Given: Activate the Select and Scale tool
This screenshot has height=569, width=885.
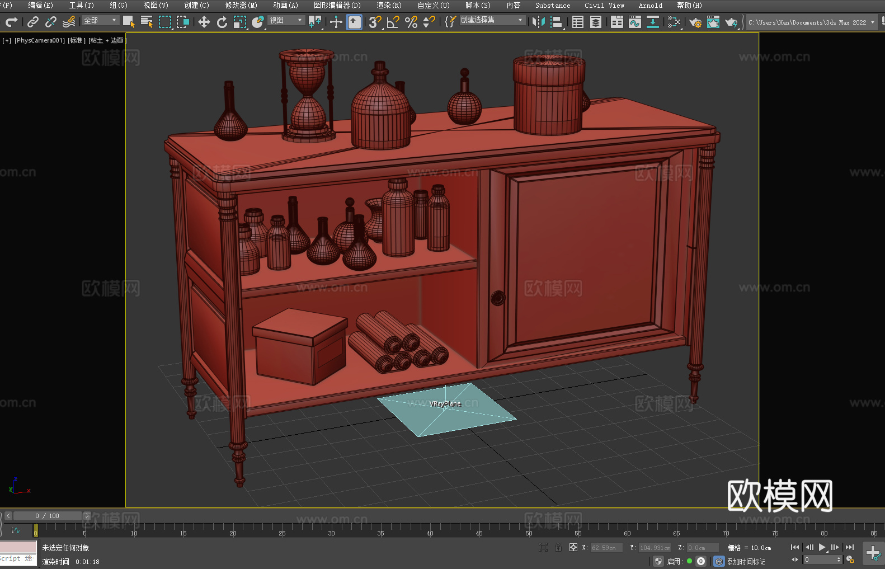Looking at the screenshot, I should [x=240, y=22].
